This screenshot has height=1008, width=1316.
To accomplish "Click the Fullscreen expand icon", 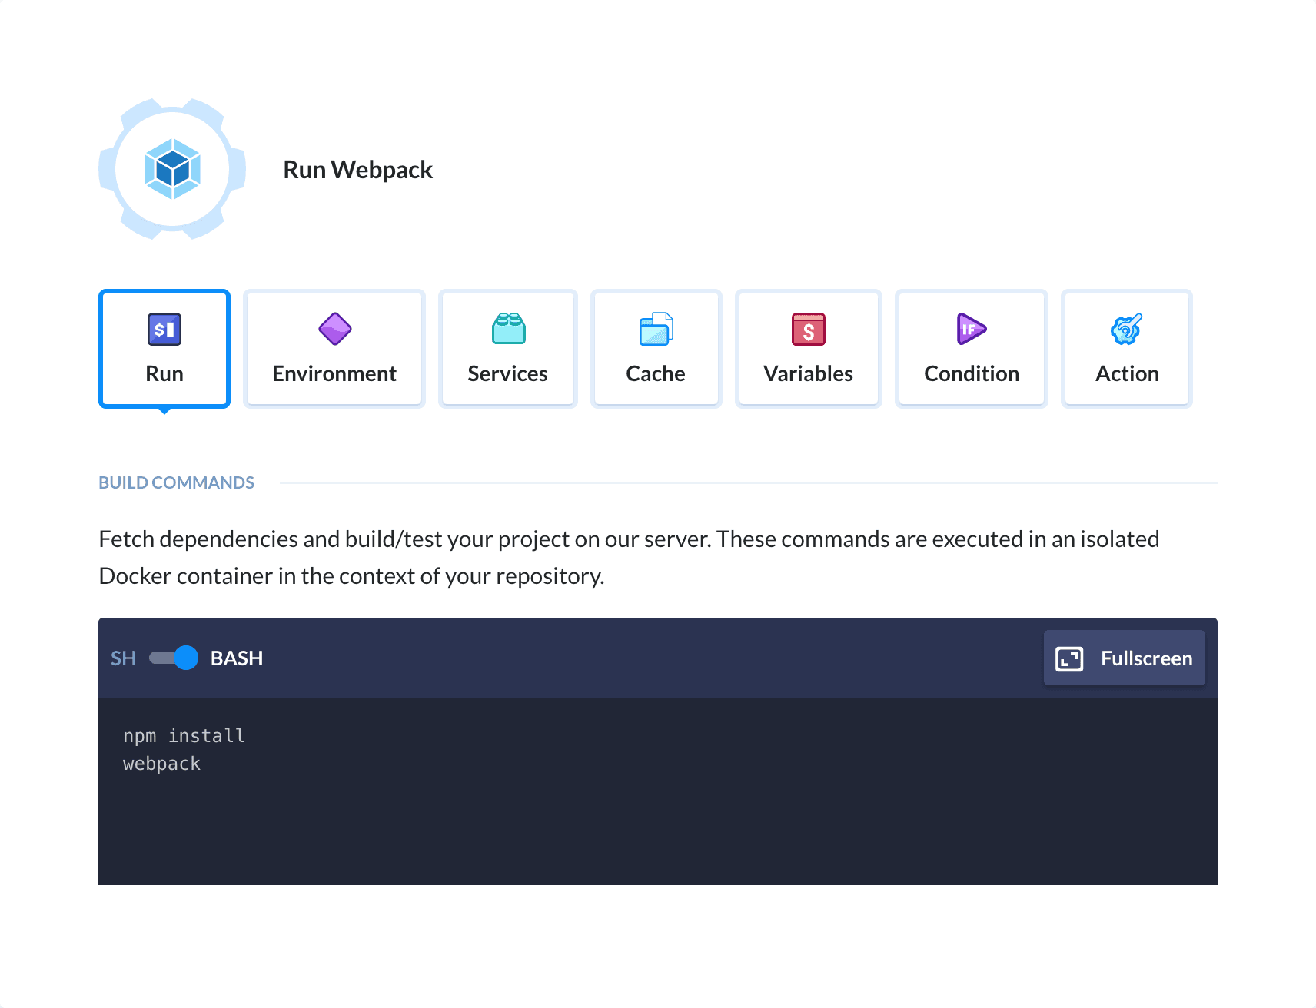I will pos(1068,658).
